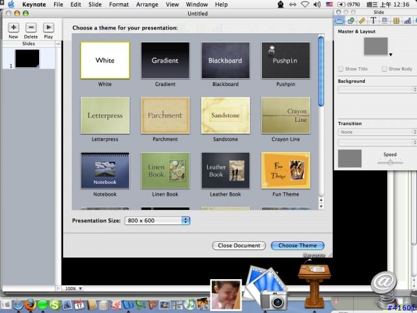Select the Notebook theme thumbnail
The image size is (417, 313).
105,170
